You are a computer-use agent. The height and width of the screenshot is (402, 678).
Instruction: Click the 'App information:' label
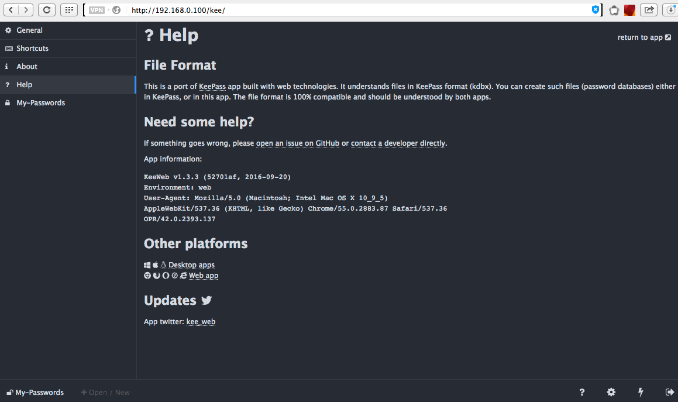pos(173,159)
